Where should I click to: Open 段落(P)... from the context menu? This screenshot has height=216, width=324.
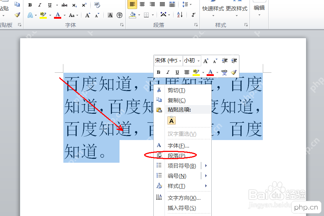[x=183, y=156]
